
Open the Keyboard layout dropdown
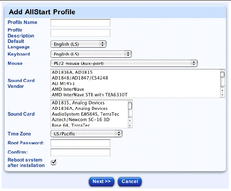point(91,54)
